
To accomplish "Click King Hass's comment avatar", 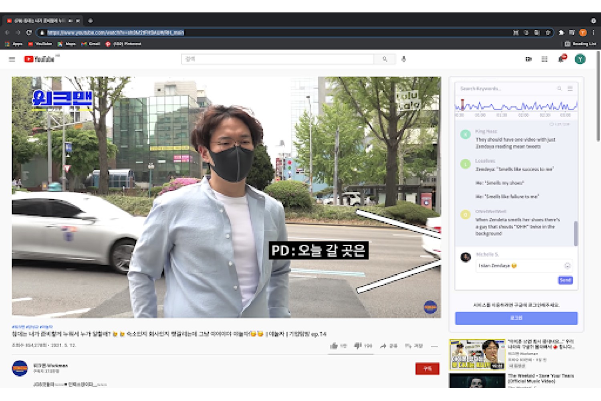I will tap(465, 134).
